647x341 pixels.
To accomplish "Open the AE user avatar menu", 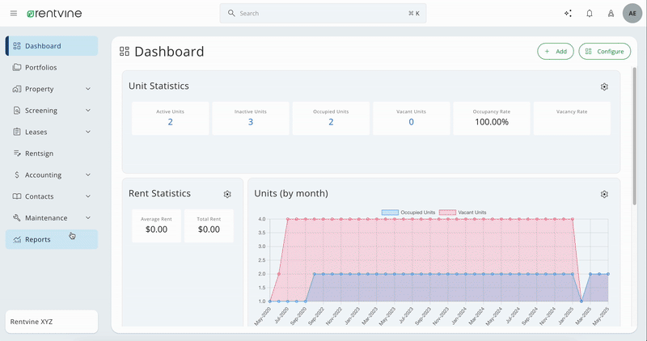I will [632, 13].
